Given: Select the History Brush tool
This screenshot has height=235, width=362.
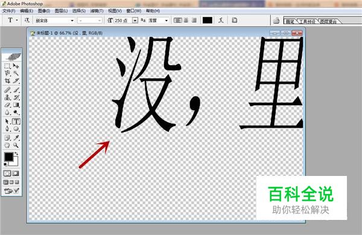Looking at the screenshot, I should tap(16, 98).
